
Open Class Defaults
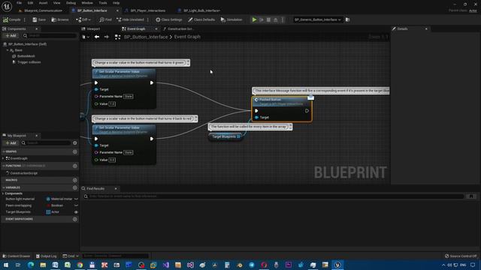coord(201,19)
